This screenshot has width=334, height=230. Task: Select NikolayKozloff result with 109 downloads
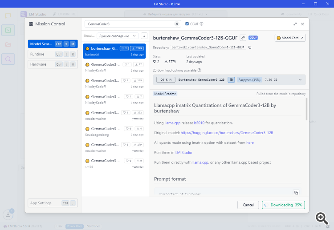pyautogui.click(x=114, y=83)
